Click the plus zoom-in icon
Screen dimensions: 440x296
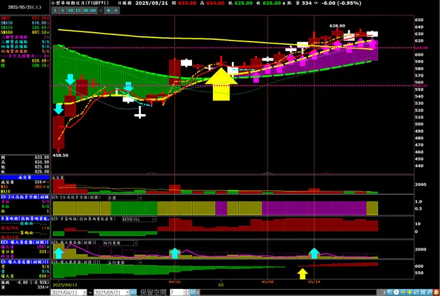pos(410,292)
